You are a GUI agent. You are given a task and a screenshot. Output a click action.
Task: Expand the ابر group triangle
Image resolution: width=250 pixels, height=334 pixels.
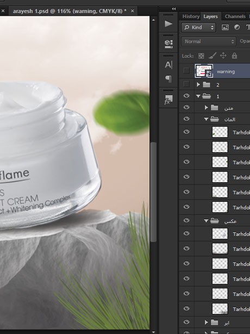[206, 322]
